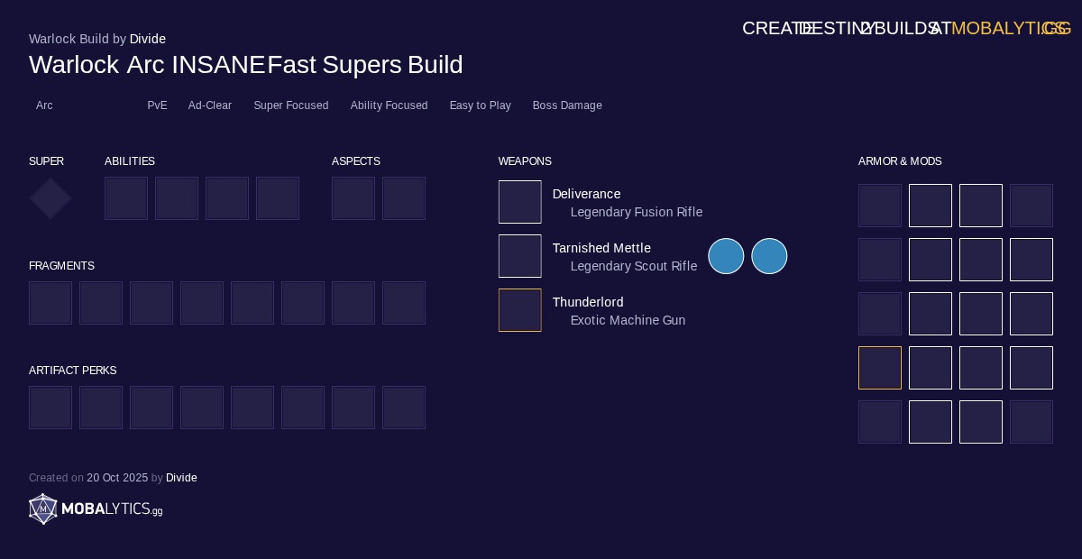The height and width of the screenshot is (559, 1082).
Task: Click the Boss Damage tag
Action: (567, 105)
